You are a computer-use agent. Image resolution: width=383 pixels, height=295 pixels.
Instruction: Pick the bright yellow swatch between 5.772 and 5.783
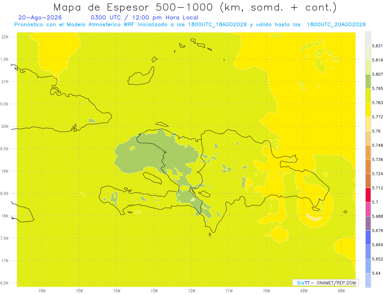pyautogui.click(x=368, y=109)
